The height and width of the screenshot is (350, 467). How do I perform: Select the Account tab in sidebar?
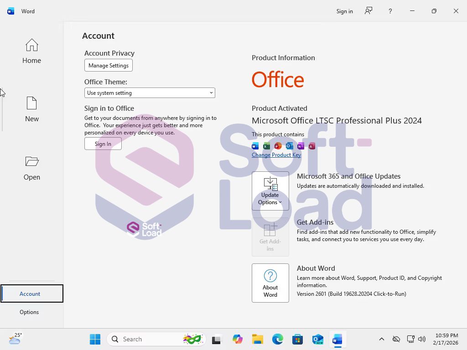[x=32, y=294]
